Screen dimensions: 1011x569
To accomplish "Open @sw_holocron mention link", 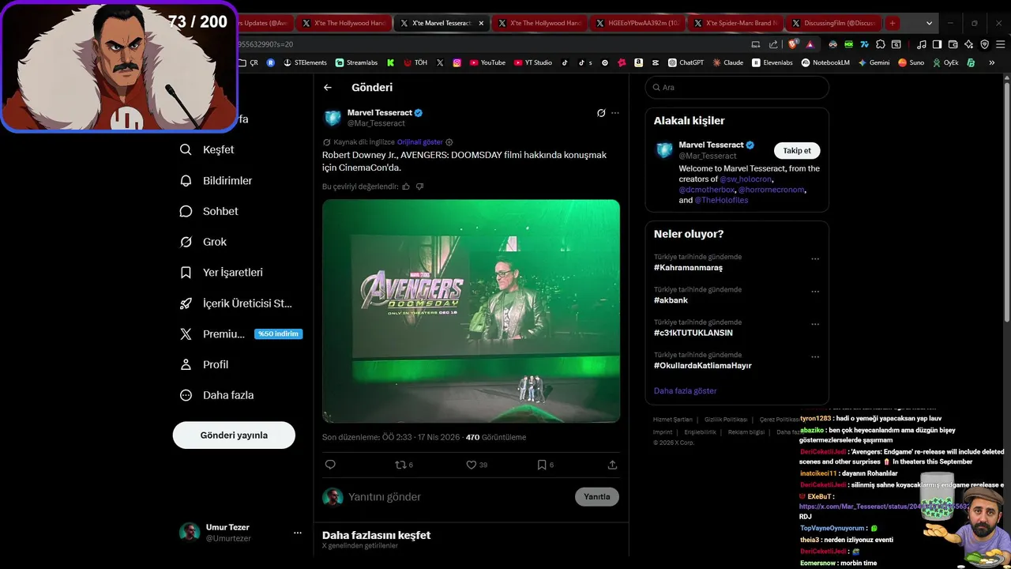I will [x=746, y=179].
